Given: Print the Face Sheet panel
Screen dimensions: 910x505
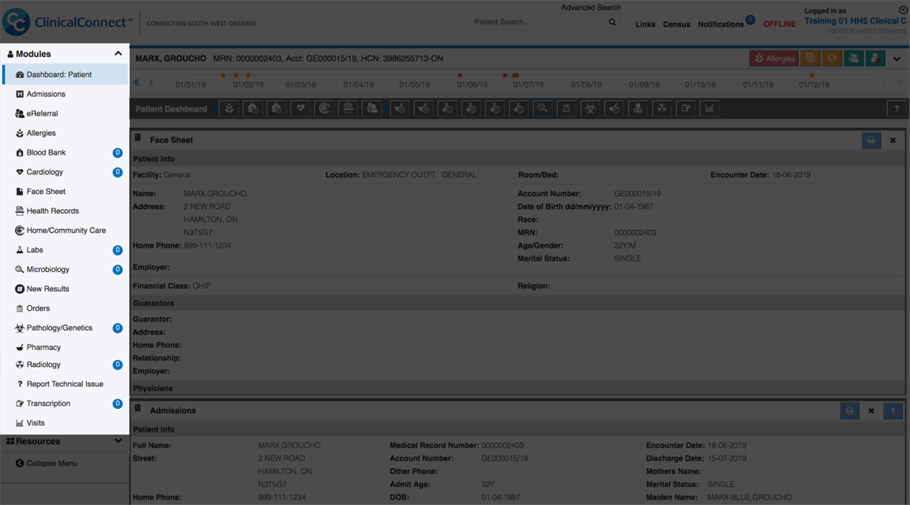Looking at the screenshot, I should pyautogui.click(x=871, y=140).
